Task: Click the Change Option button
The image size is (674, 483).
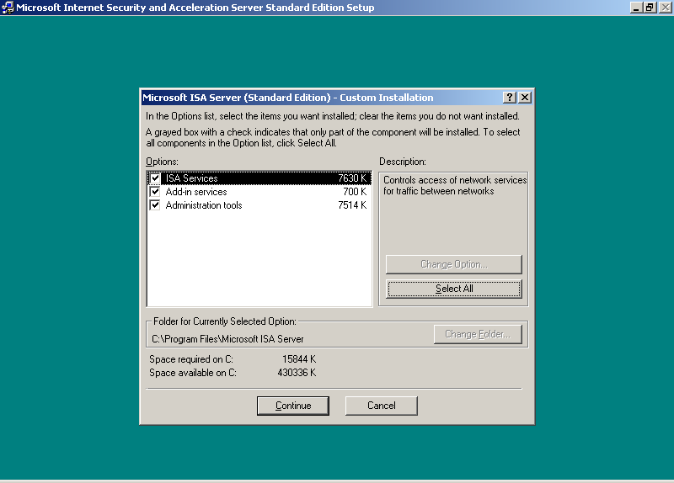Action: (454, 264)
